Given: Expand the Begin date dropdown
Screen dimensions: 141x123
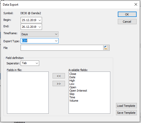Looking at the screenshot, I should click(40, 20).
